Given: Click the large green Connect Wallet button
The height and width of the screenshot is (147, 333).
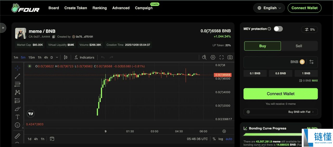Looking at the screenshot, I should tap(280, 94).
